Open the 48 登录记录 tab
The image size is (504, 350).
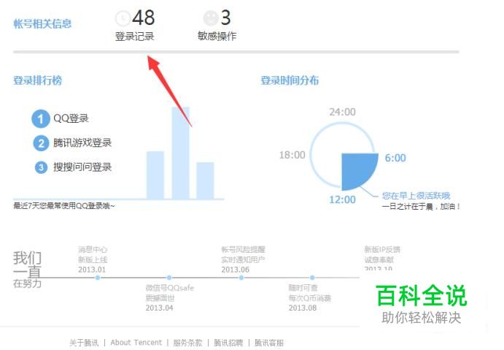(135, 26)
